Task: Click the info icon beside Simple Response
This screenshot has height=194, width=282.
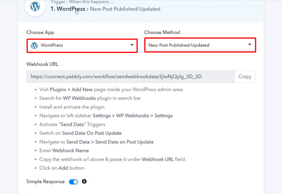Action: coord(84,182)
